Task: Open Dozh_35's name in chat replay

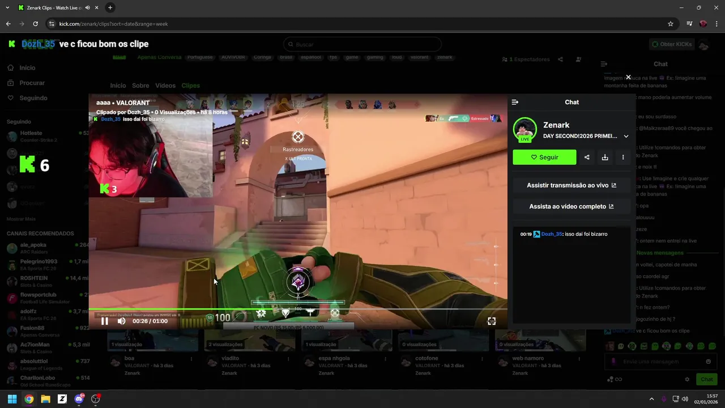Action: click(x=551, y=234)
